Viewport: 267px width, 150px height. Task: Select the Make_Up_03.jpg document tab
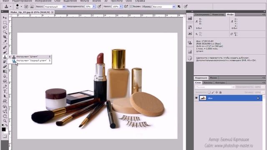tap(30, 12)
